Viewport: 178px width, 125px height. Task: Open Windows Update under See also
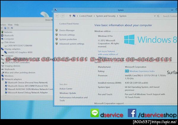coord(68,93)
